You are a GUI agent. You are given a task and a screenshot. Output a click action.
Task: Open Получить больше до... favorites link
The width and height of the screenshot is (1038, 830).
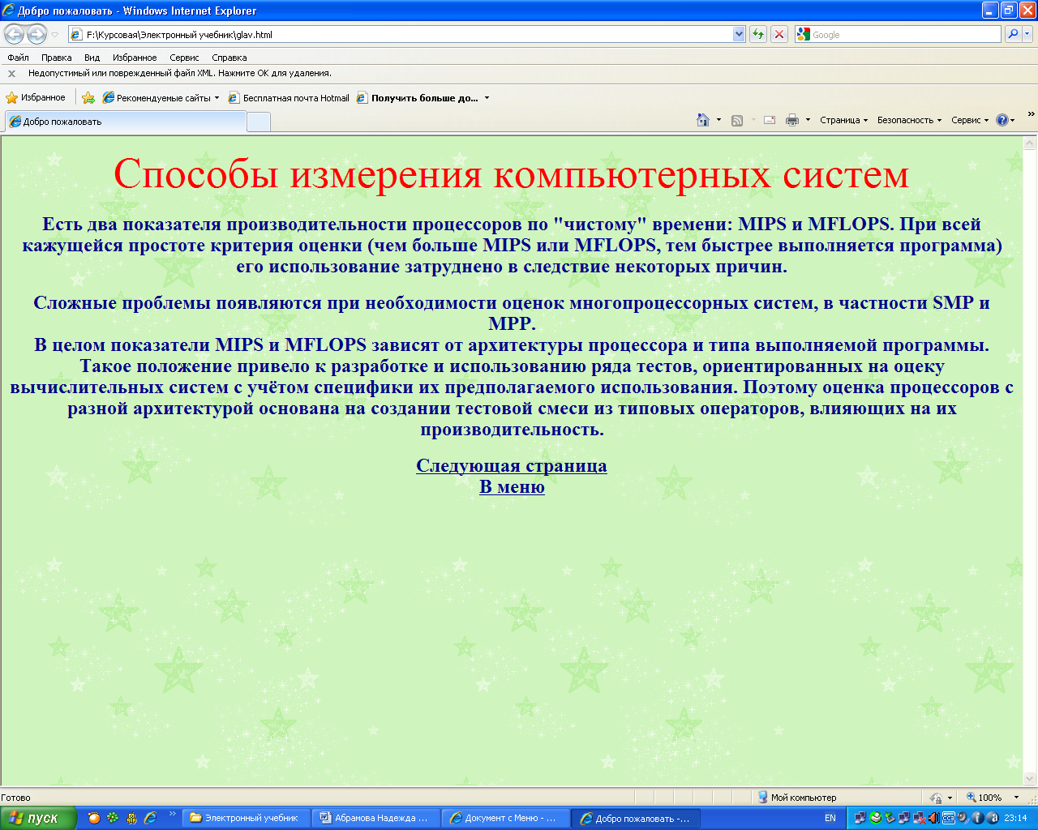(418, 98)
